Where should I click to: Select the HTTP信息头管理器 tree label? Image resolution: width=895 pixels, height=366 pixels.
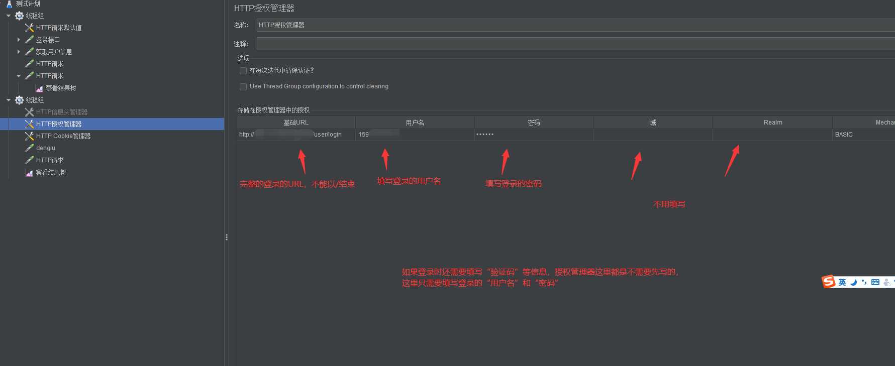[x=62, y=112]
